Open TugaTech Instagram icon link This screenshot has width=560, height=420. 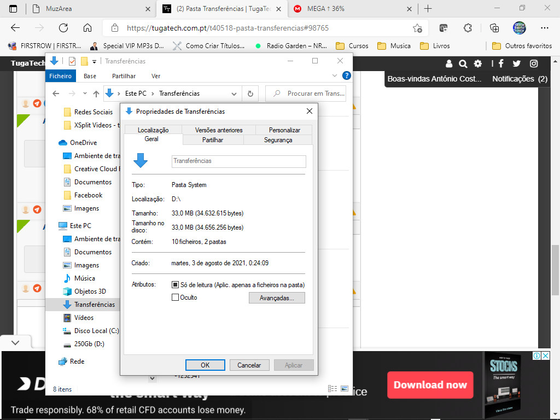534,63
